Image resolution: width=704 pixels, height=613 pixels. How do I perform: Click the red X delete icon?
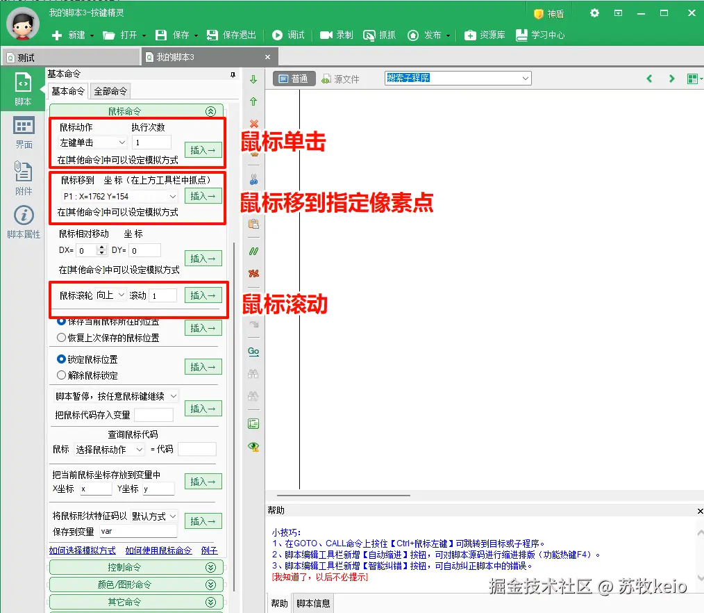click(x=253, y=124)
